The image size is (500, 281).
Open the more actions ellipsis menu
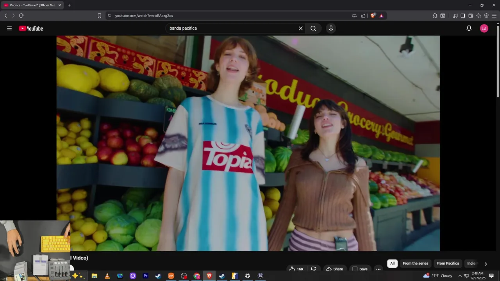[378, 269]
